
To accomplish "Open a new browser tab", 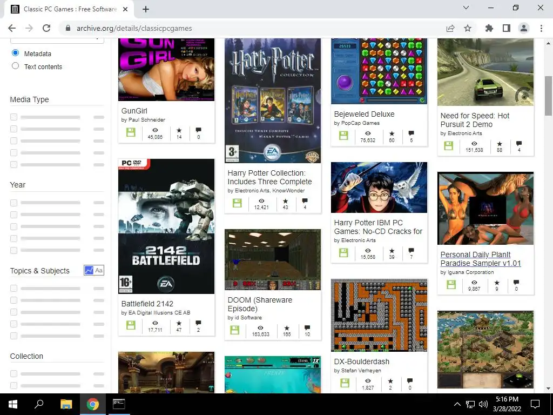I will (146, 9).
